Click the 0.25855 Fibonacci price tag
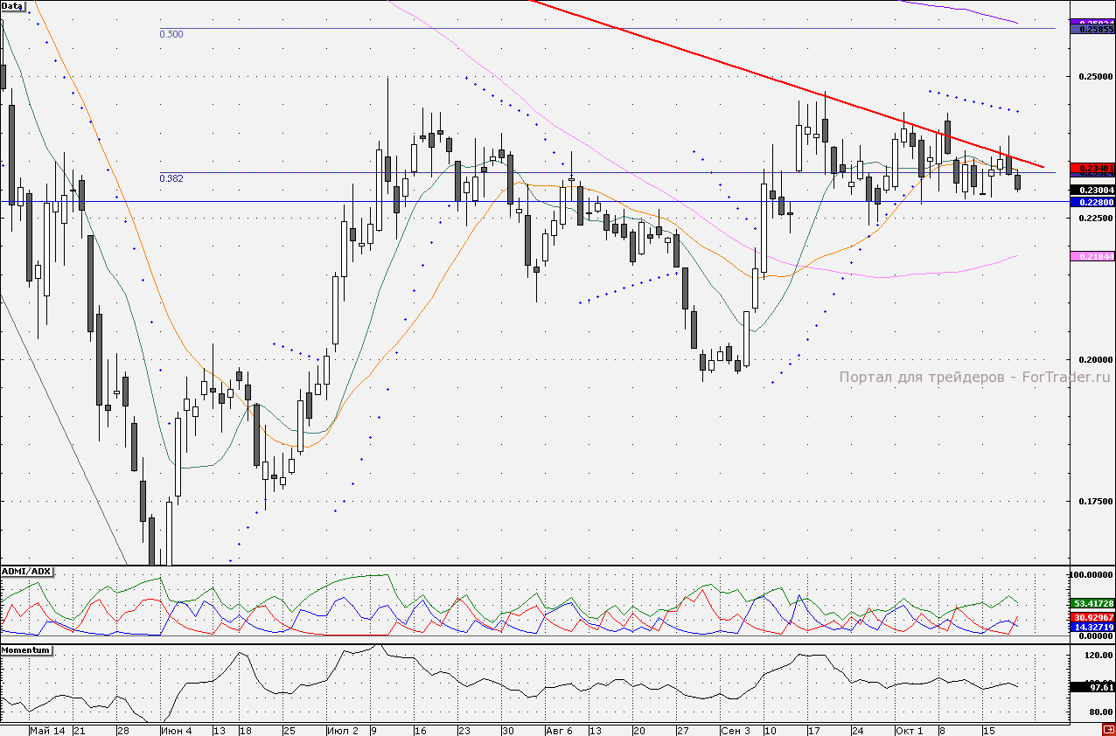Image resolution: width=1116 pixels, height=736 pixels. 1092,29
